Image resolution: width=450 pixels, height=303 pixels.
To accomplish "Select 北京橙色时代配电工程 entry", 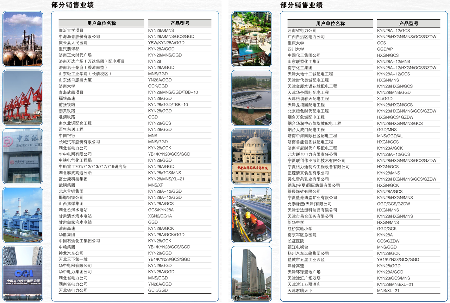I will pos(308,111).
